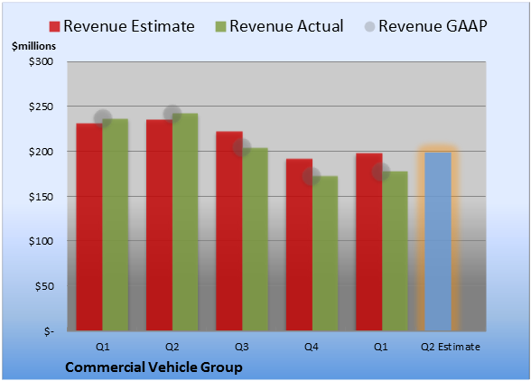Select the 'Revenue Actual' legend label

point(286,26)
